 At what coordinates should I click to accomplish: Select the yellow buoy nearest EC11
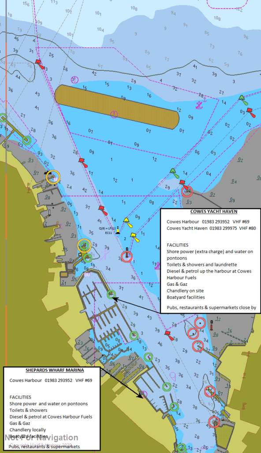pos(127,223)
